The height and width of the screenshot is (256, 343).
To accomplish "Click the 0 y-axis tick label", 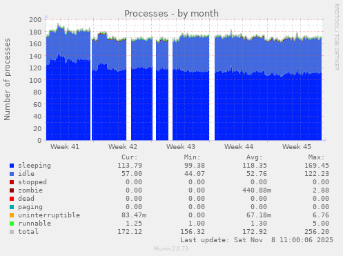I will [39, 141].
